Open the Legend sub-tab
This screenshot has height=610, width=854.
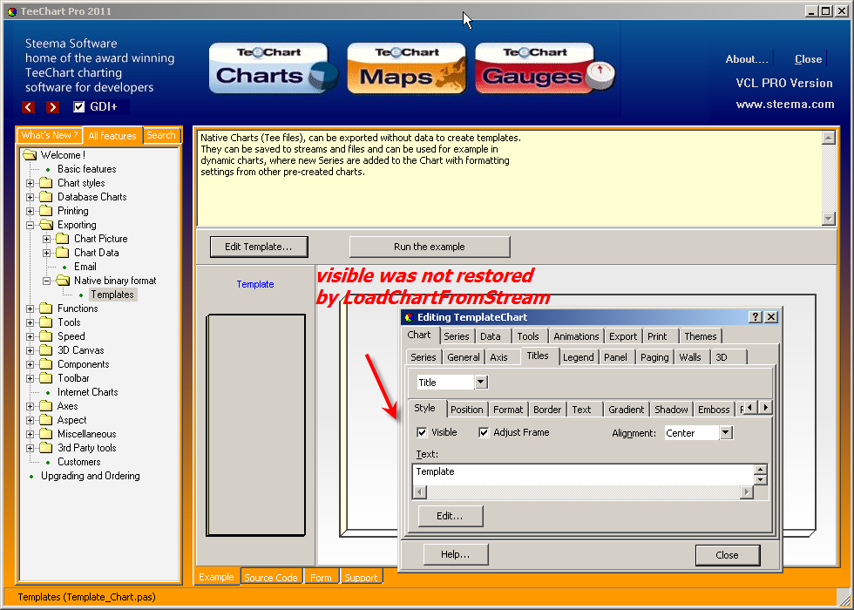pos(579,357)
